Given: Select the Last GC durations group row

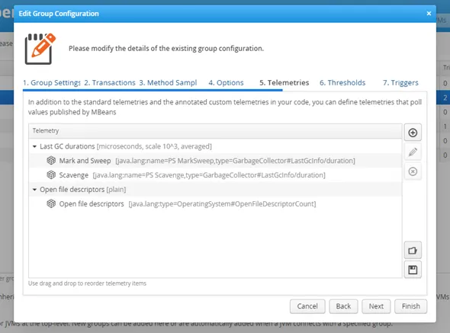Looking at the screenshot, I should [215, 146].
